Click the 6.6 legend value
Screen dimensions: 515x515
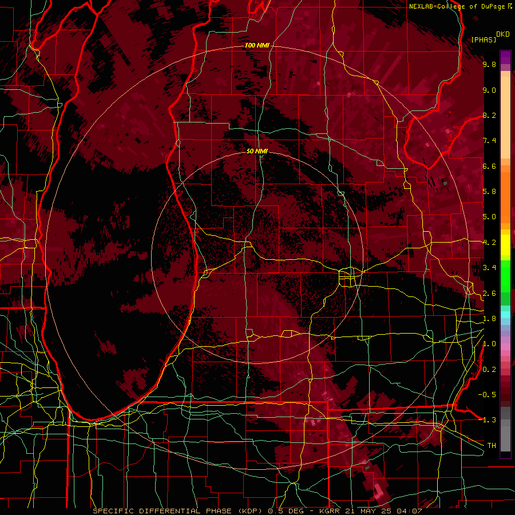pyautogui.click(x=489, y=166)
